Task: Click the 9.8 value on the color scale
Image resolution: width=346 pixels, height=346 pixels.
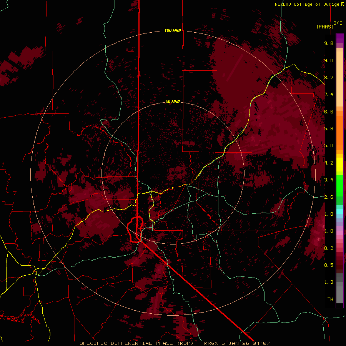Action: [x=329, y=43]
